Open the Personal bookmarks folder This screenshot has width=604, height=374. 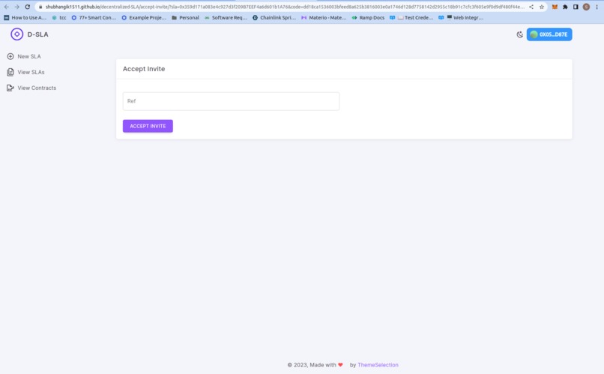point(185,18)
